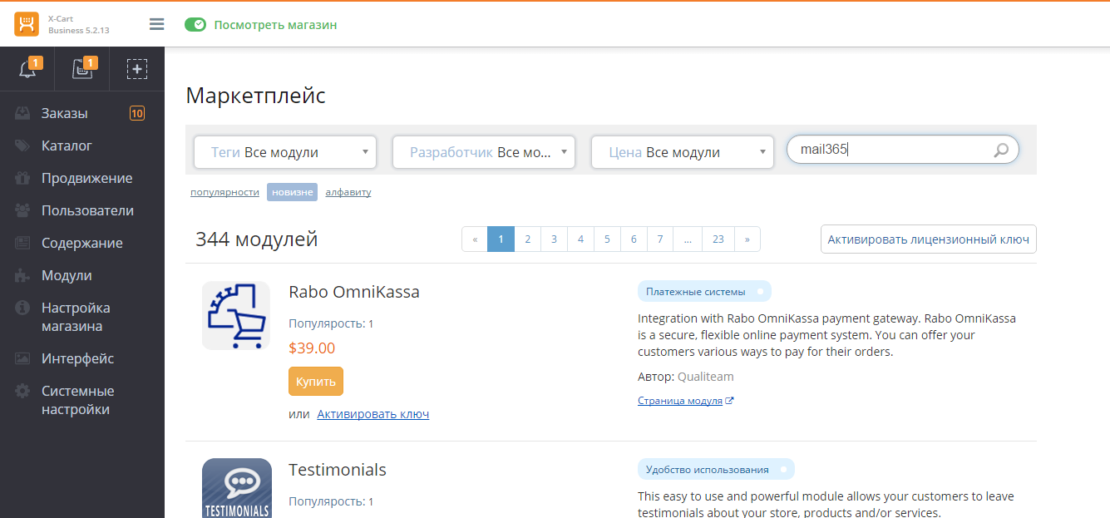Go to page 7
Image resolution: width=1110 pixels, height=518 pixels.
click(660, 239)
